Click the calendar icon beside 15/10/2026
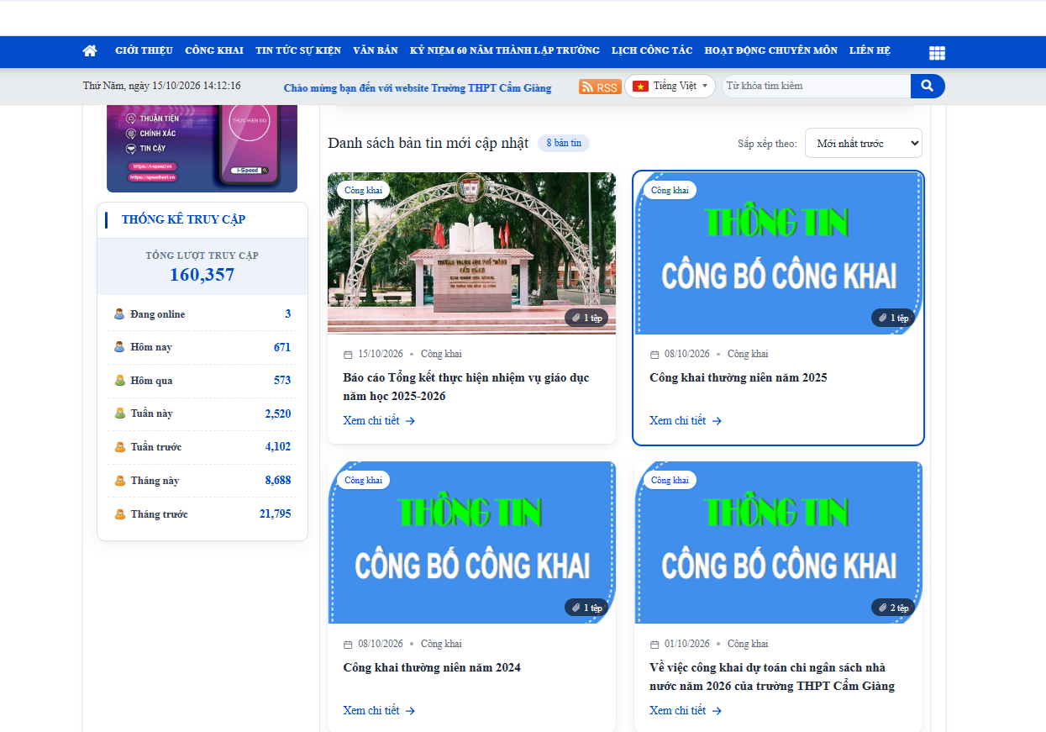Image resolution: width=1046 pixels, height=732 pixels. [x=348, y=355]
